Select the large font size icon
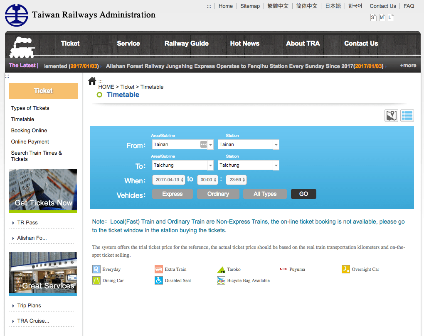 pos(390,17)
